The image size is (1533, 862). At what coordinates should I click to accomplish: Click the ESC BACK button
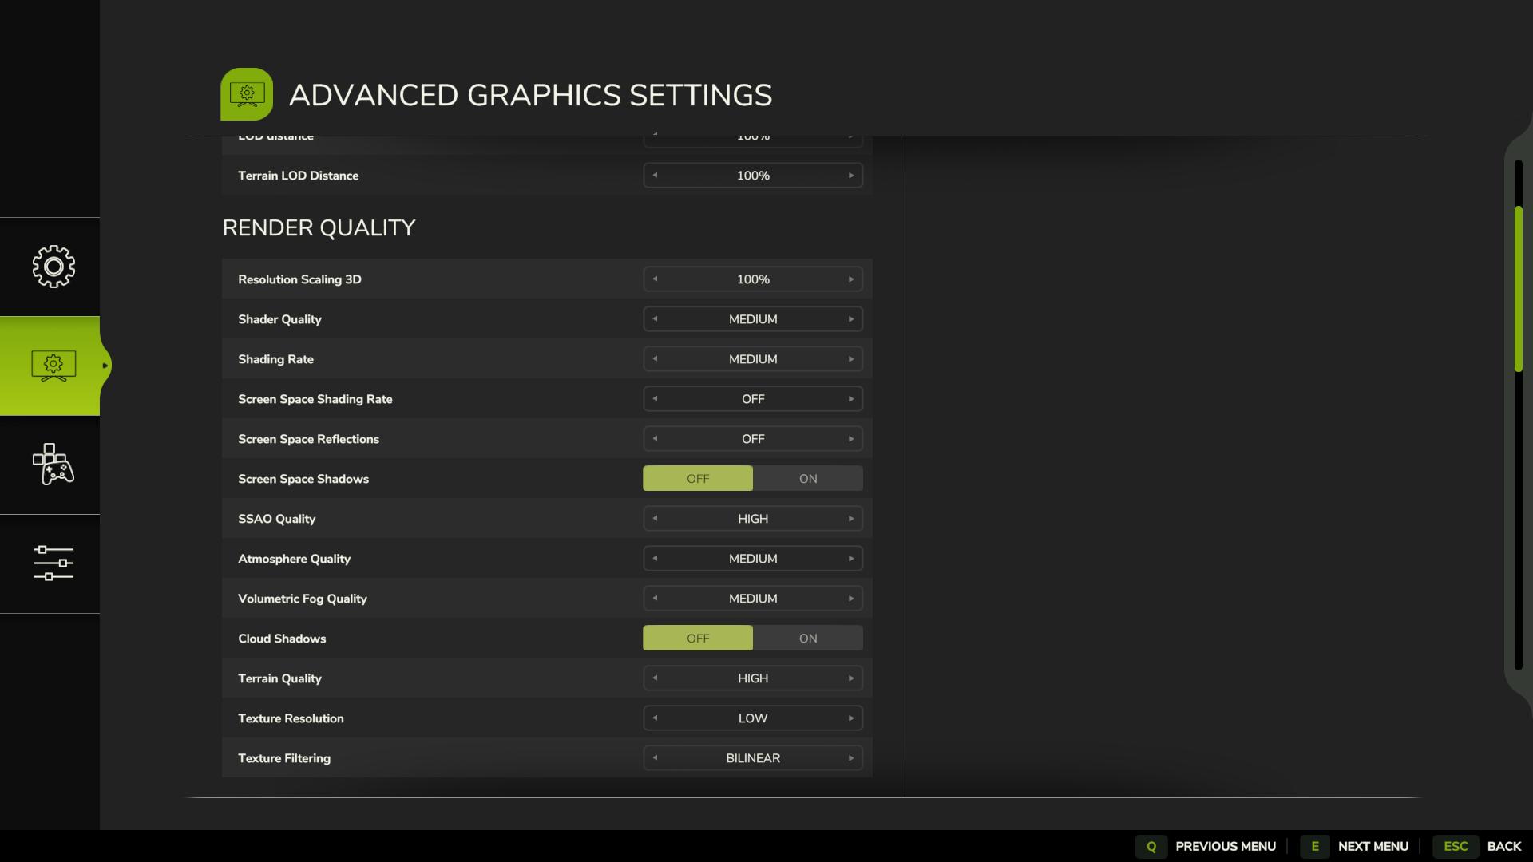point(1477,846)
